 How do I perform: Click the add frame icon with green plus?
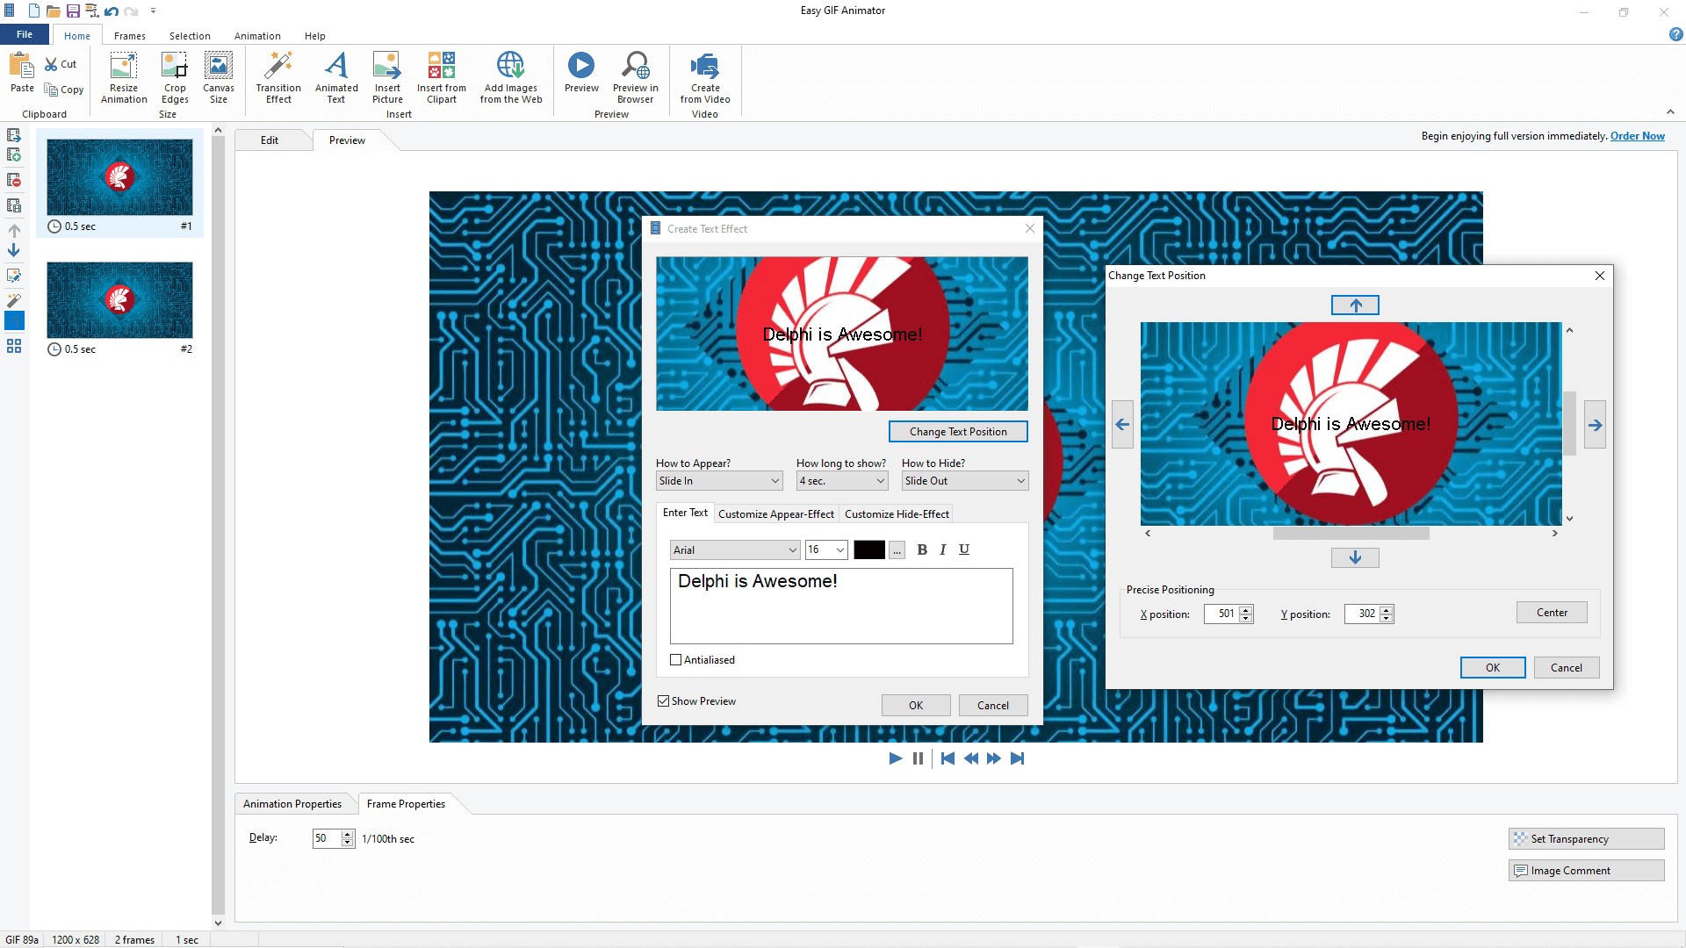14,154
